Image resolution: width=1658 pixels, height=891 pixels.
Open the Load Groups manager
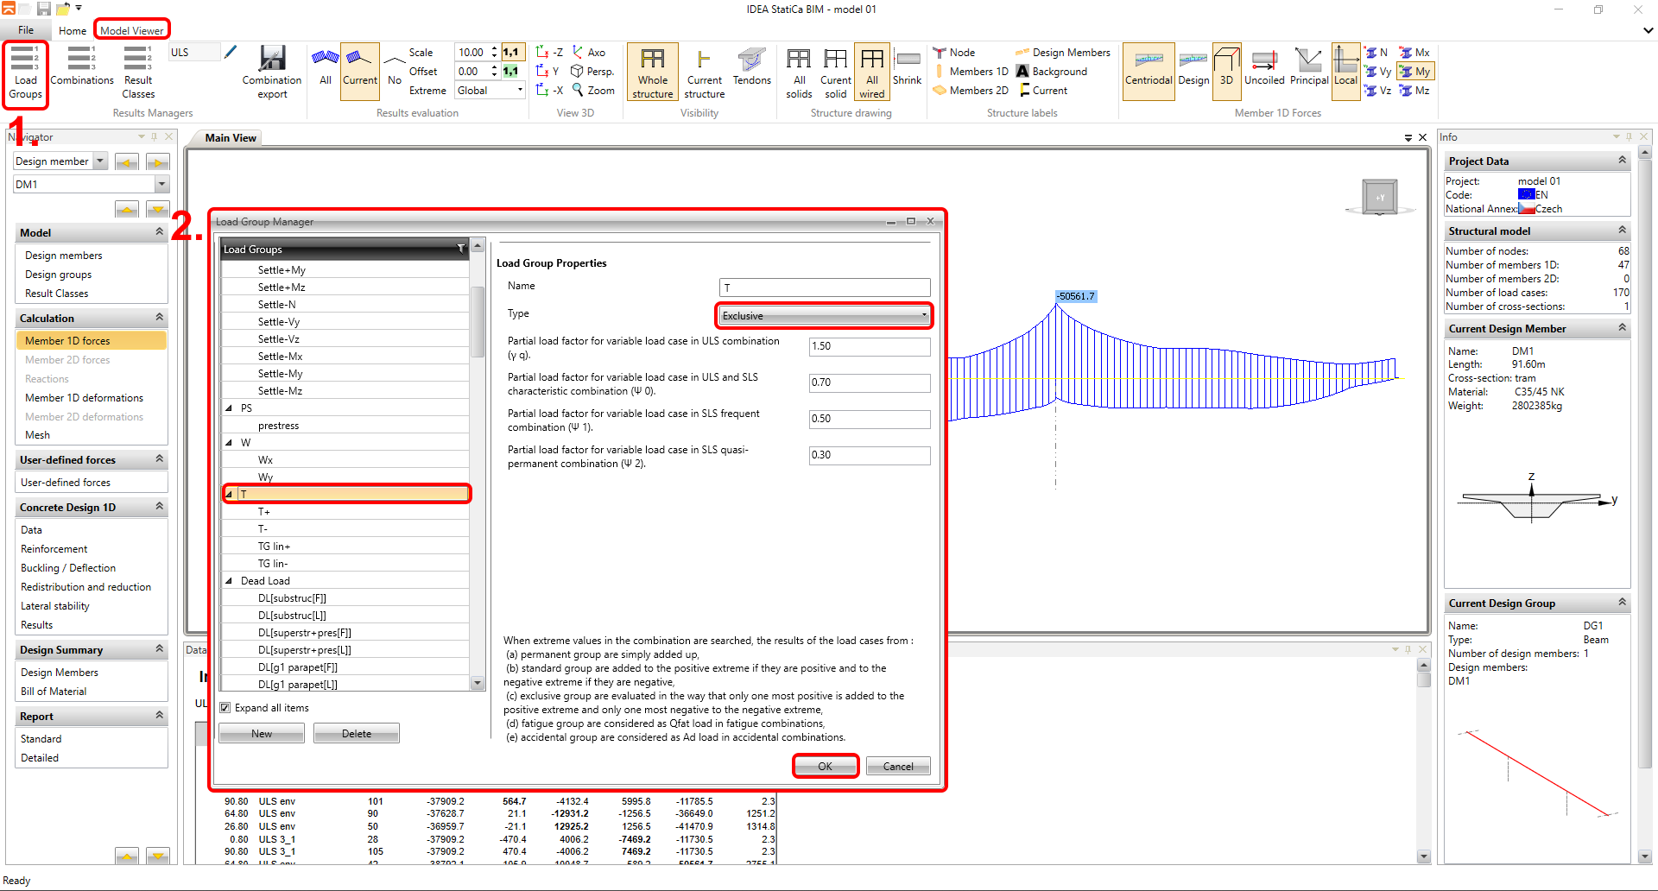(x=25, y=73)
